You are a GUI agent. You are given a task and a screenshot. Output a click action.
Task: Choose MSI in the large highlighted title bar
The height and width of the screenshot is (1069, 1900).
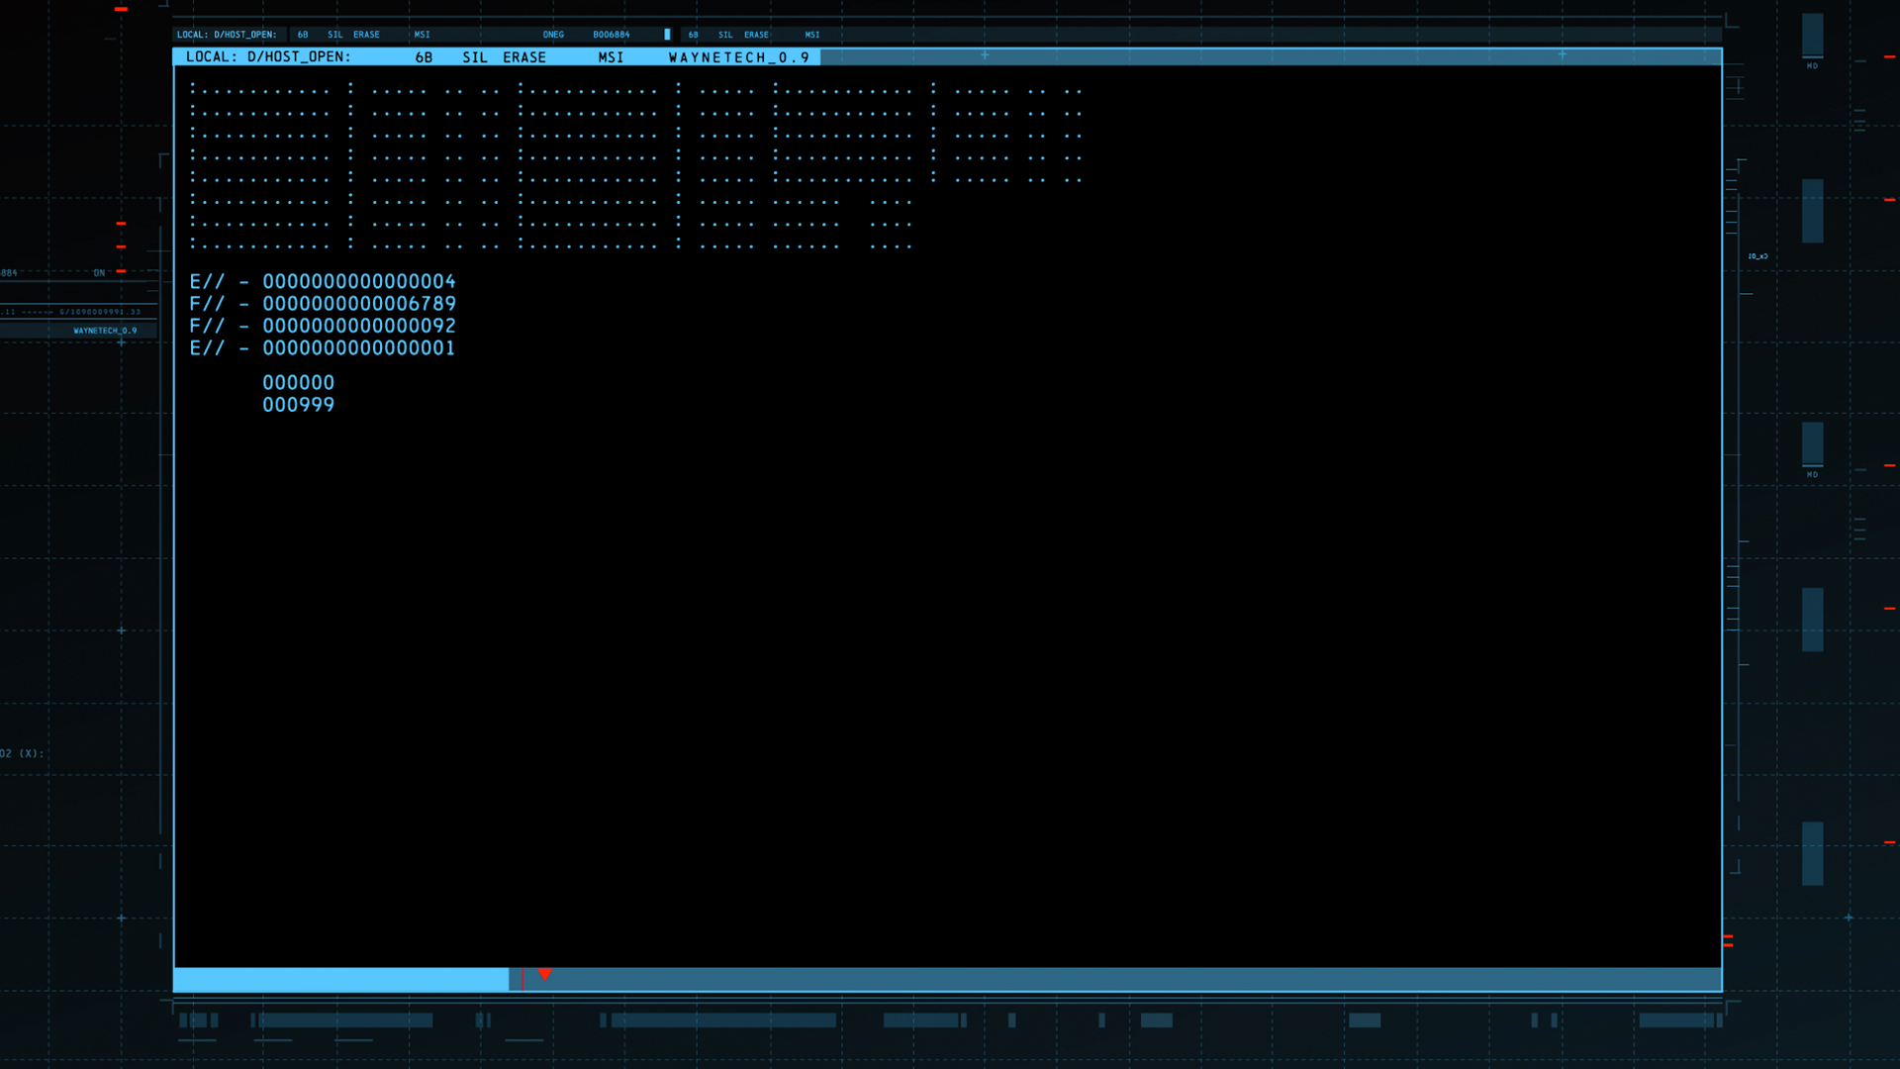(611, 57)
